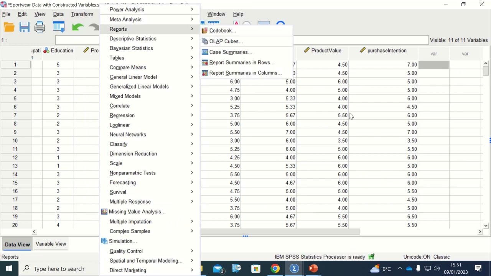The height and width of the screenshot is (276, 491).
Task: Choose Direct Marketing in the Analyze menu
Action: coord(150,270)
